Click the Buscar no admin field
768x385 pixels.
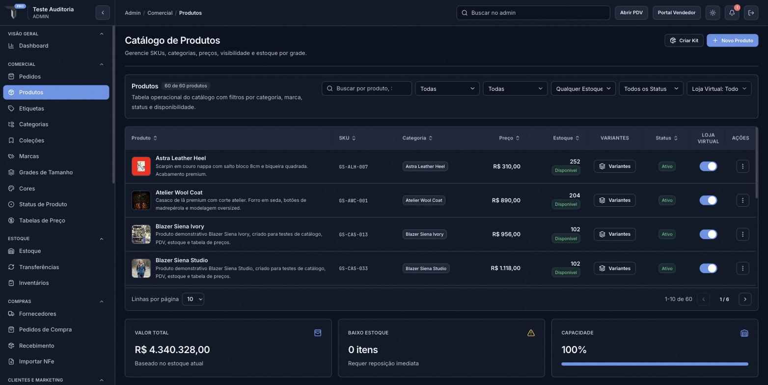click(x=533, y=13)
